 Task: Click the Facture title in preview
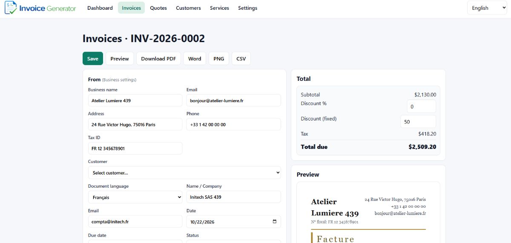[x=336, y=239]
